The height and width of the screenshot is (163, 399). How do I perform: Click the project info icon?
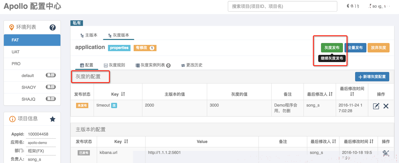12,119
